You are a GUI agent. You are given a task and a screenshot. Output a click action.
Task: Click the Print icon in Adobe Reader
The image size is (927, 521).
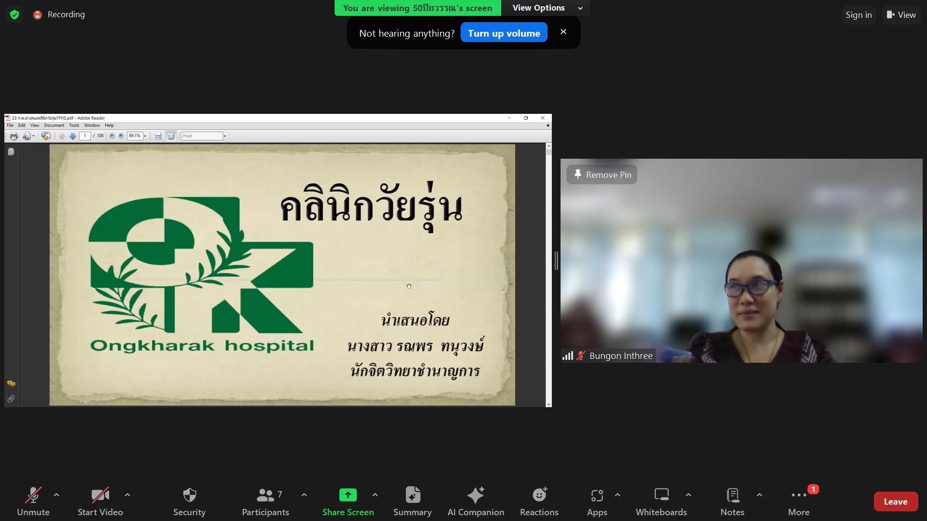[14, 136]
